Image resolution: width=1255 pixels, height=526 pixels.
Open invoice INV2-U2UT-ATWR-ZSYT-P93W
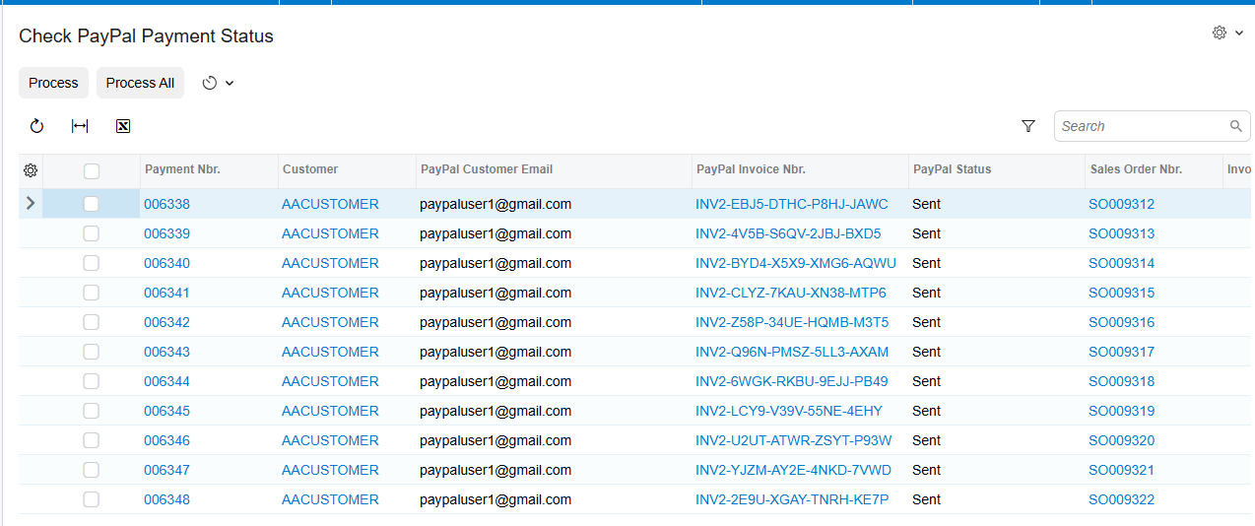pyautogui.click(x=794, y=440)
